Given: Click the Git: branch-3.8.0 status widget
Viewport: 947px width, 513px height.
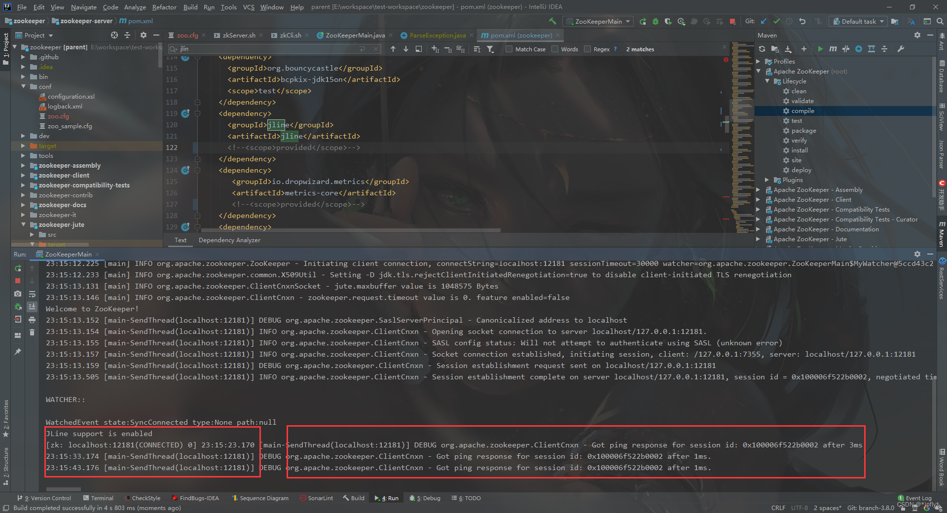Looking at the screenshot, I should point(871,508).
